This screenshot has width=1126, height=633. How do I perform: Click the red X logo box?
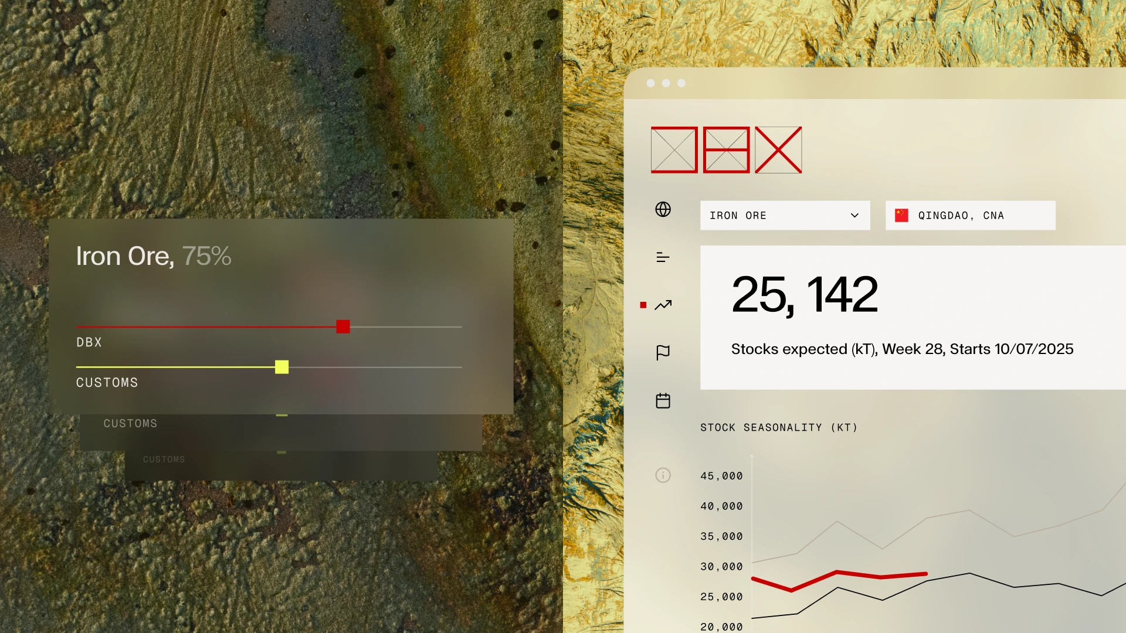[x=778, y=150]
